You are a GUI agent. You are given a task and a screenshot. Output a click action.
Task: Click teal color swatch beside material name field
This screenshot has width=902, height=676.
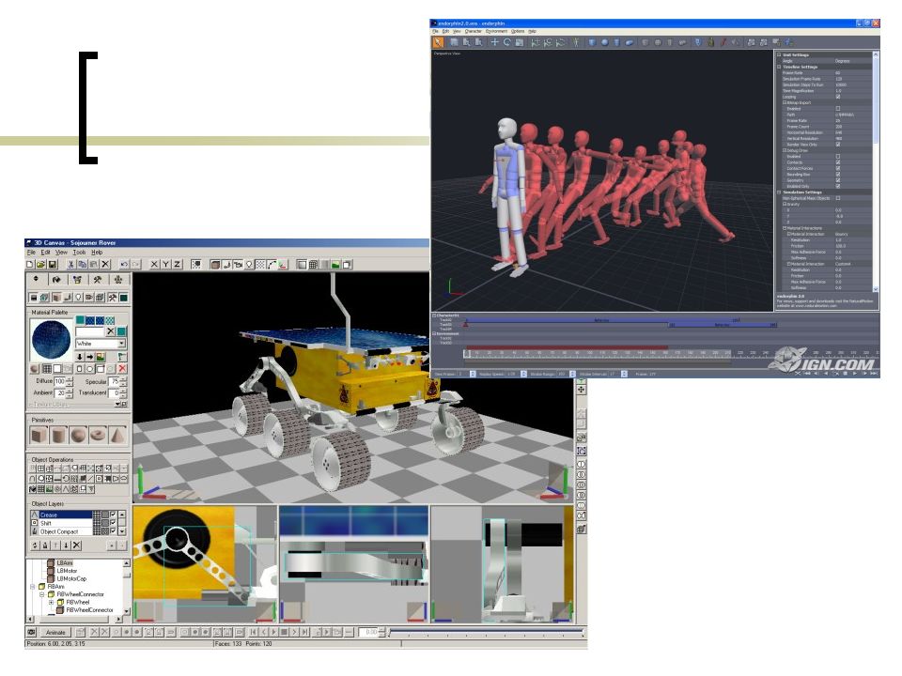coord(121,331)
